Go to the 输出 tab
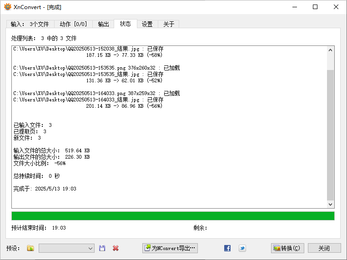Screen dimensions: 347x260 103,24
